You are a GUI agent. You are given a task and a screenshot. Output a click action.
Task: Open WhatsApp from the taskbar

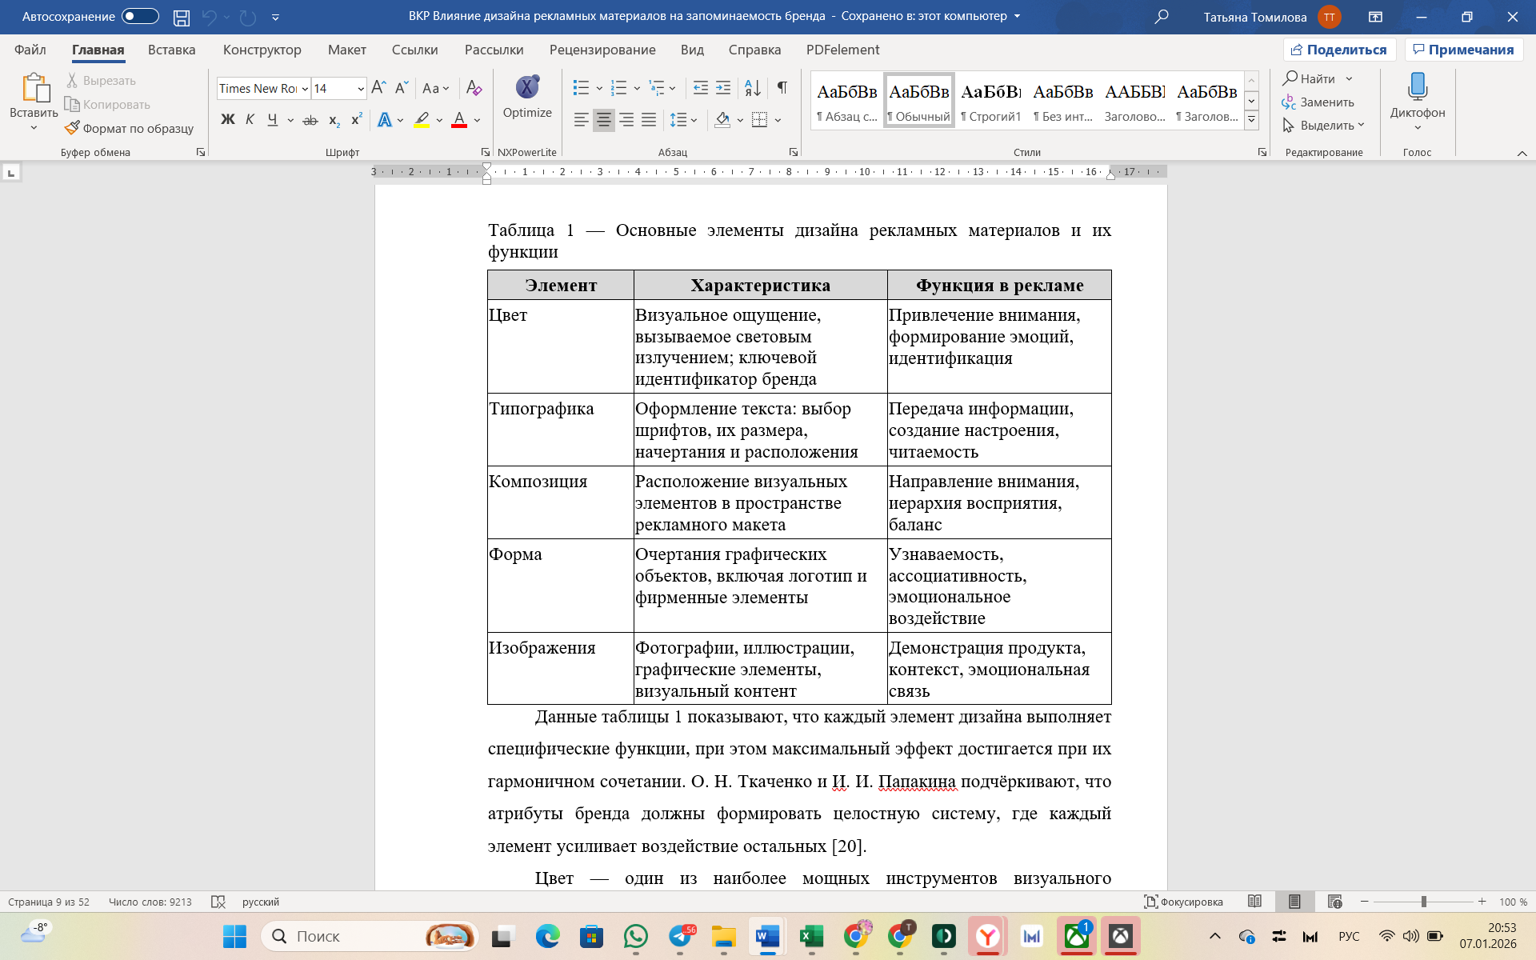click(636, 936)
